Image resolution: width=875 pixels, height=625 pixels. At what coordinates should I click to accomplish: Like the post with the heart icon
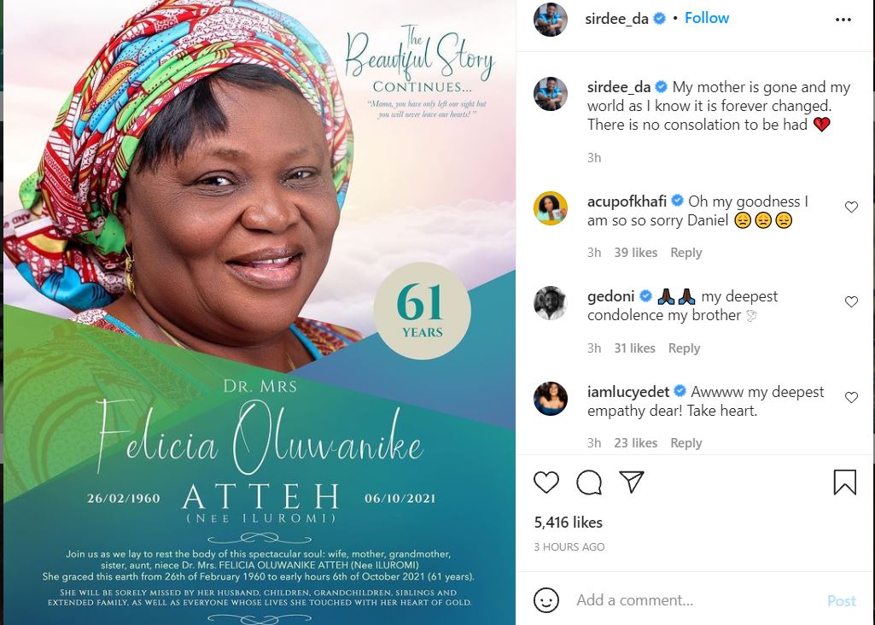tap(545, 482)
